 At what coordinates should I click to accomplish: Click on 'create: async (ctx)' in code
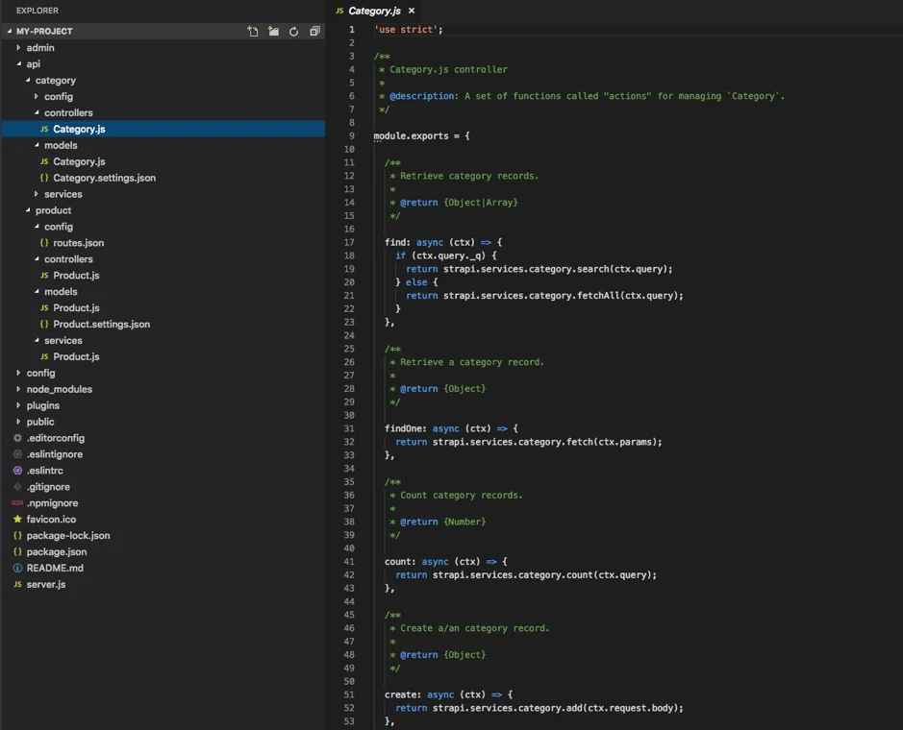click(x=435, y=694)
